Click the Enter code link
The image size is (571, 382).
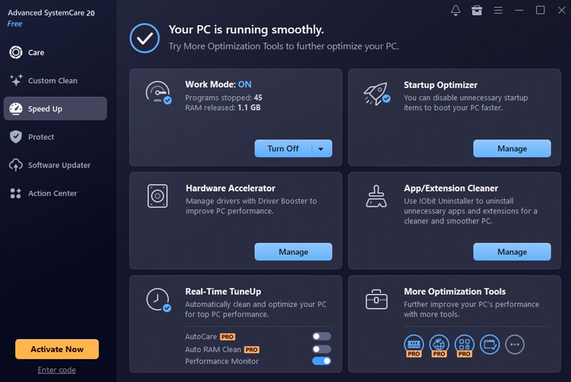click(x=57, y=370)
